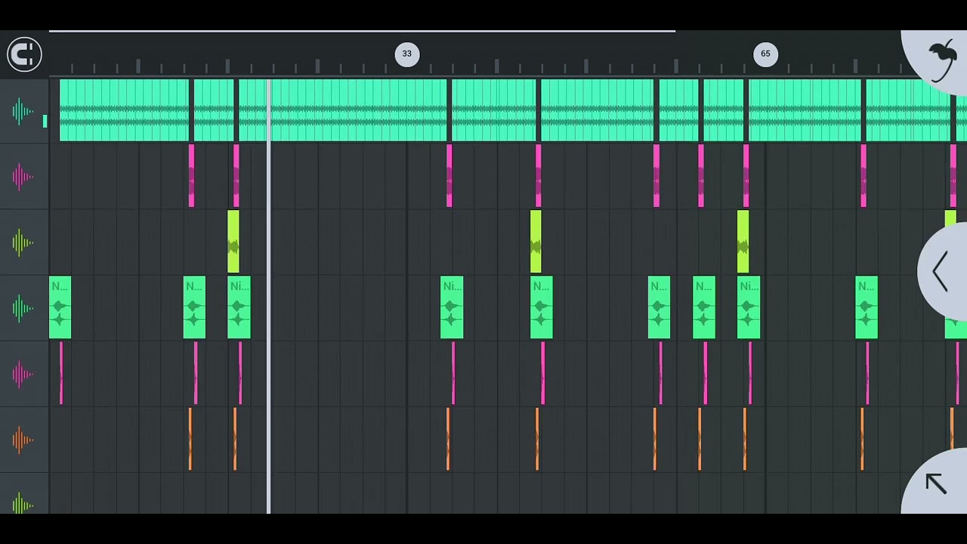This screenshot has height=544, width=967.
Task: Tap the diagonal arrow corner button
Action: [x=936, y=482]
